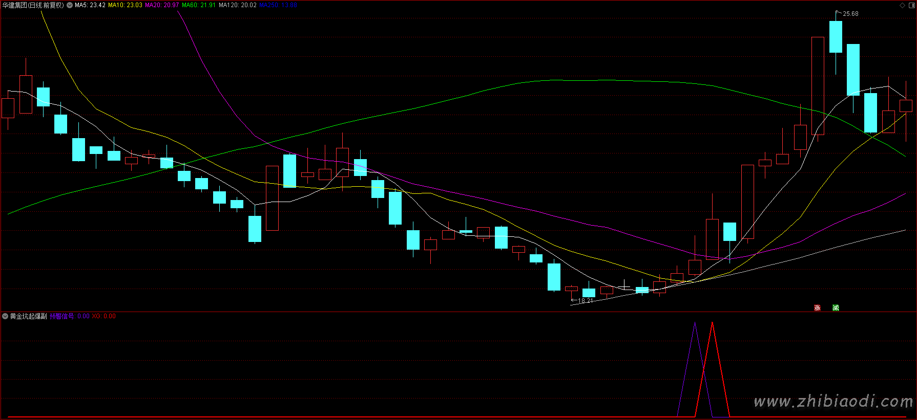Click the 黄金坑起爆副 indicator name

pyautogui.click(x=29, y=316)
